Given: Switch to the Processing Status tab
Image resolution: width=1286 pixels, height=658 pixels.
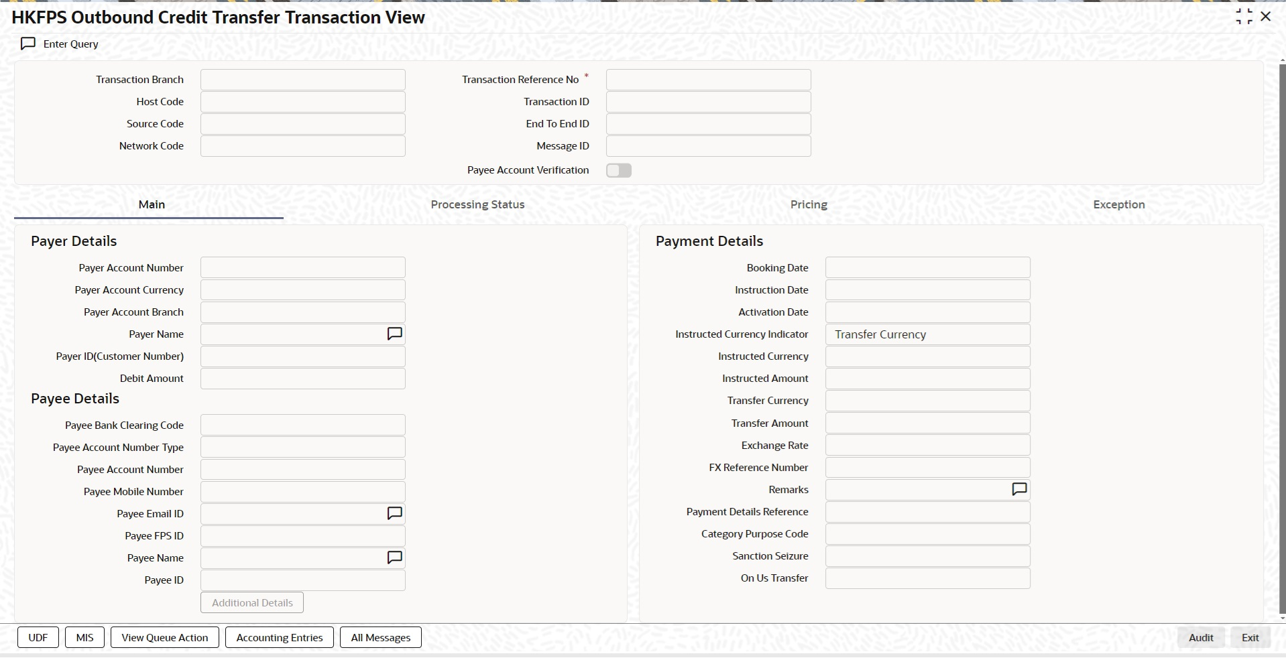Looking at the screenshot, I should 477,204.
